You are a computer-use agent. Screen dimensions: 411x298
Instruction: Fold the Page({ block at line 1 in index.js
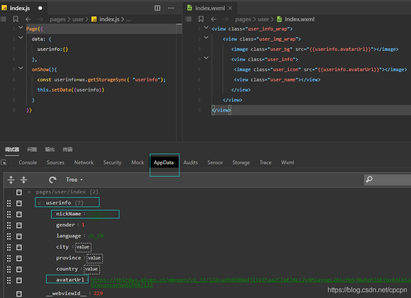point(21,28)
